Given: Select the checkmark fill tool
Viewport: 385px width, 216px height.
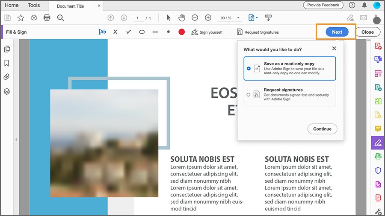Looking at the screenshot, I should [129, 32].
